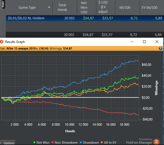Close the Results Graph window
164x145 pixels.
pyautogui.click(x=157, y=42)
